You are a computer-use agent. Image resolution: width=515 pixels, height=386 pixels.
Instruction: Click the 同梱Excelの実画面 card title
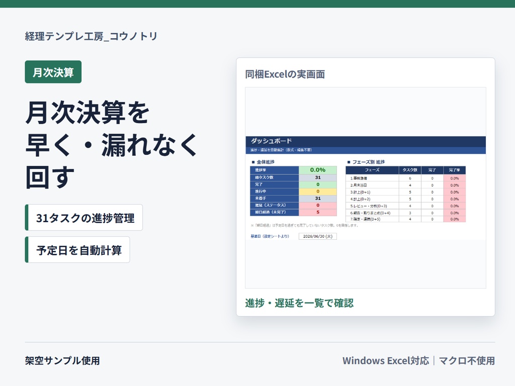click(x=285, y=74)
